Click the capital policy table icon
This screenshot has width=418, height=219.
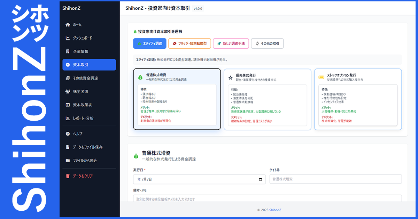click(68, 105)
